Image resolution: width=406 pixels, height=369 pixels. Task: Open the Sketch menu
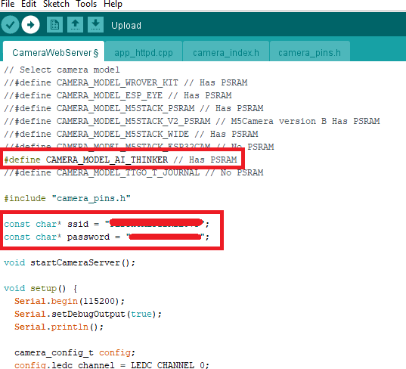(x=56, y=4)
